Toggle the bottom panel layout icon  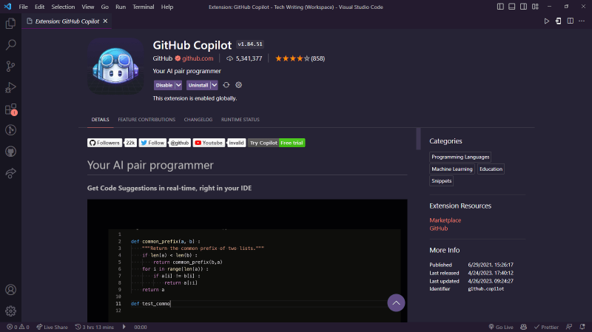(x=512, y=7)
